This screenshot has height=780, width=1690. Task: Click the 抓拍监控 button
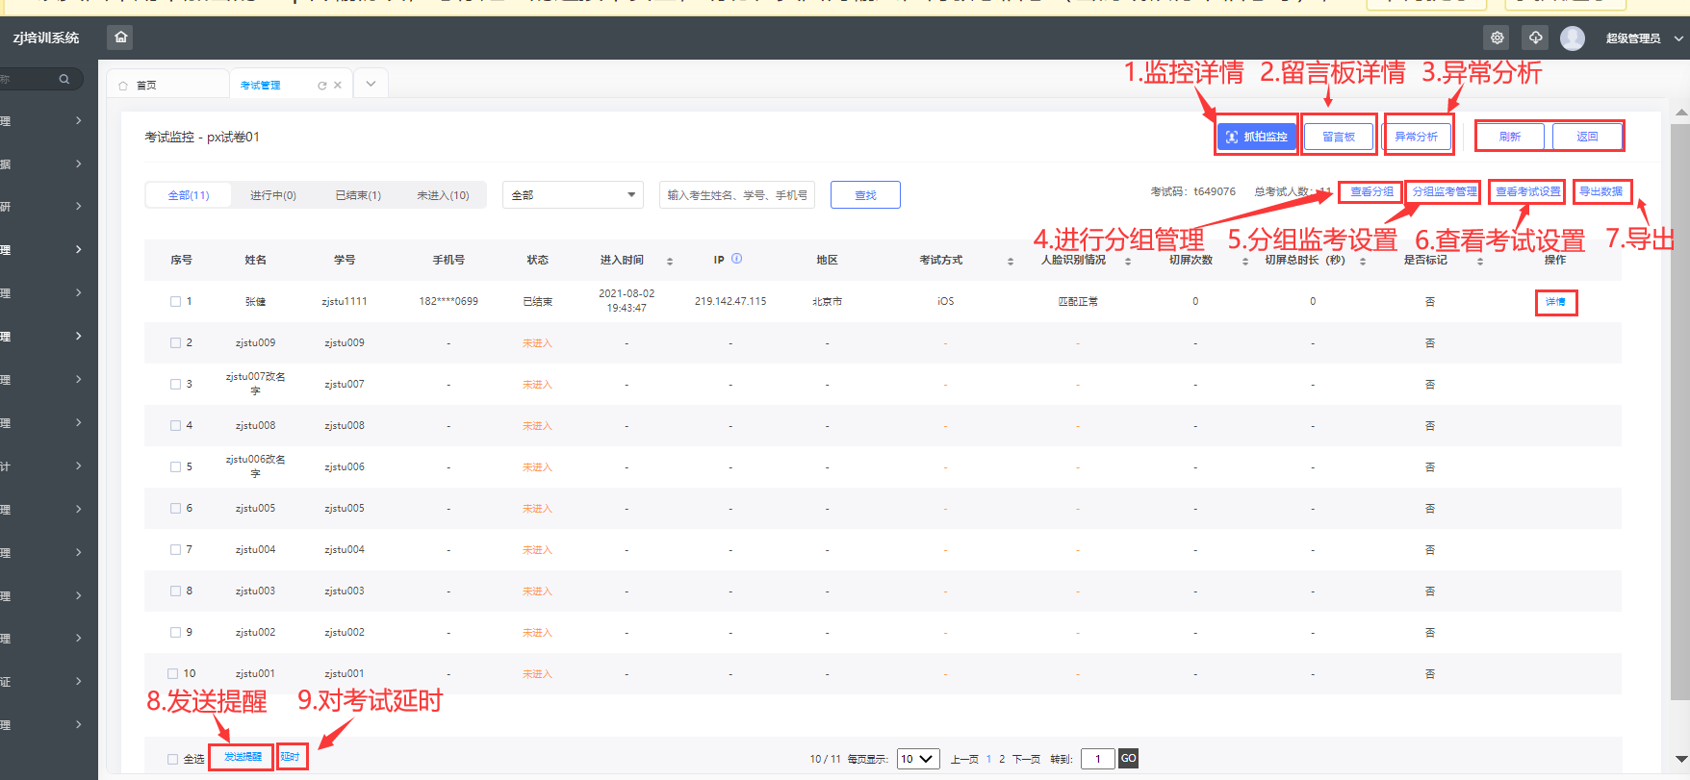[1257, 137]
